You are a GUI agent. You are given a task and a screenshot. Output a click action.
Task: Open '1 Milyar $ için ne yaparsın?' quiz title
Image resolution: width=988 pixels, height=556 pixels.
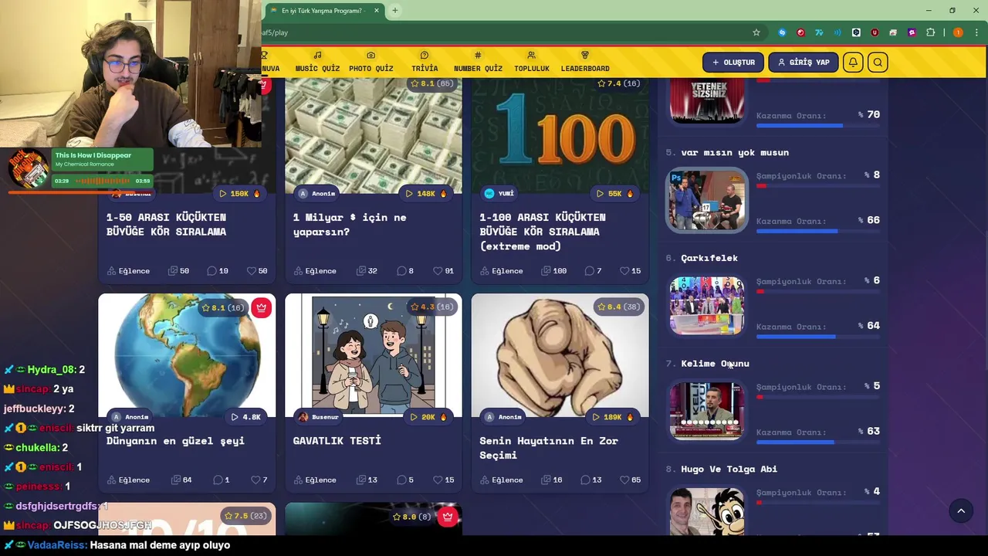tap(350, 225)
